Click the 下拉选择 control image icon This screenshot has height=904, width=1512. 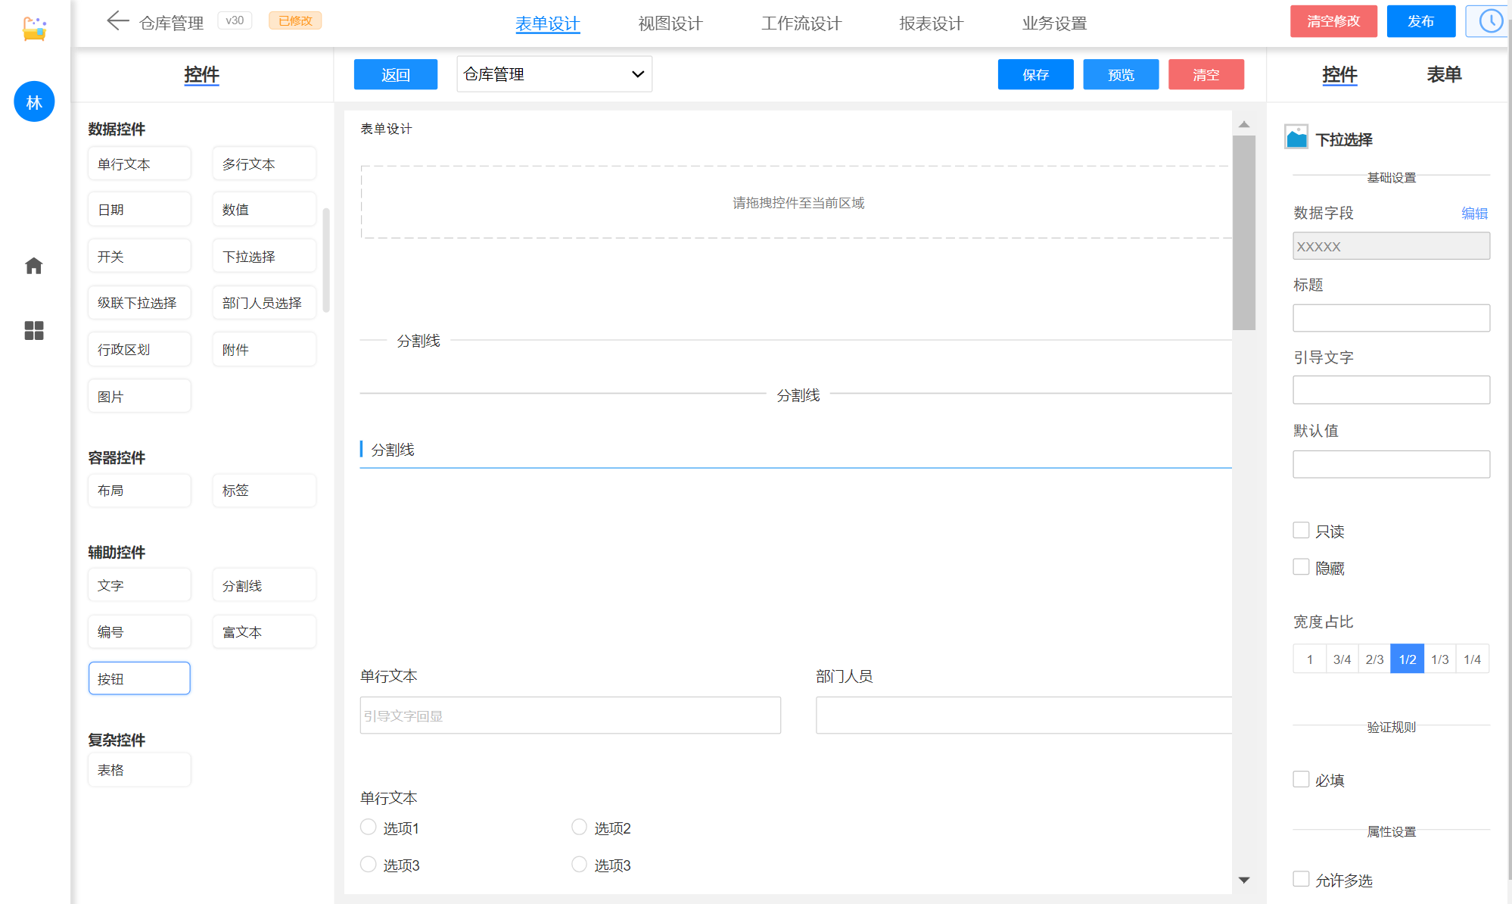click(1296, 137)
